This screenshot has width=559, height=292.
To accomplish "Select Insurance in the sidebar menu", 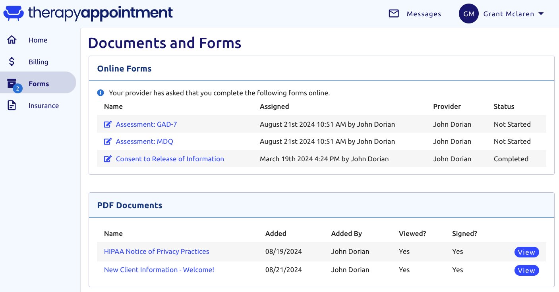I will [44, 106].
